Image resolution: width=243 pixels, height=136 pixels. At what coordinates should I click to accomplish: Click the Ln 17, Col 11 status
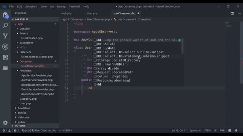179,130
